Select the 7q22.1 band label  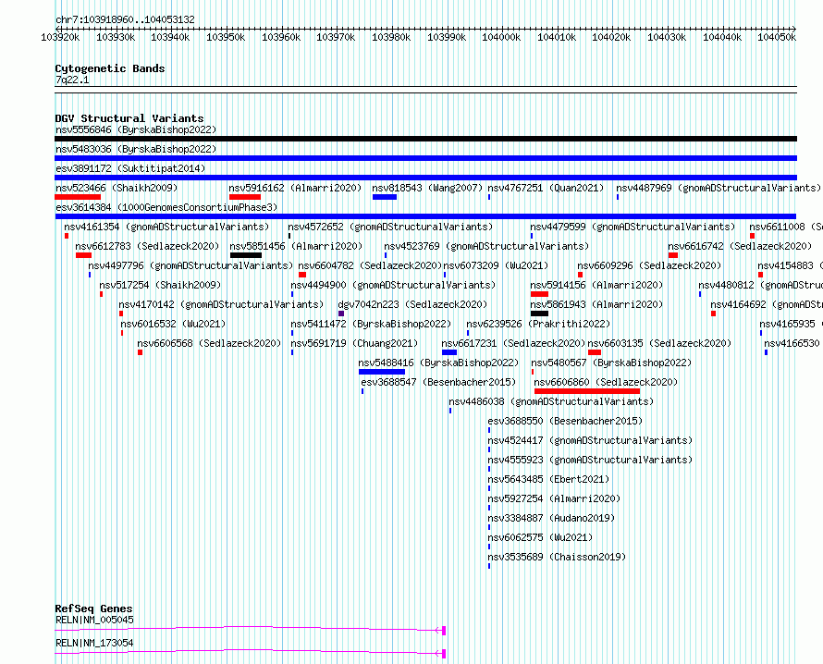coord(72,80)
